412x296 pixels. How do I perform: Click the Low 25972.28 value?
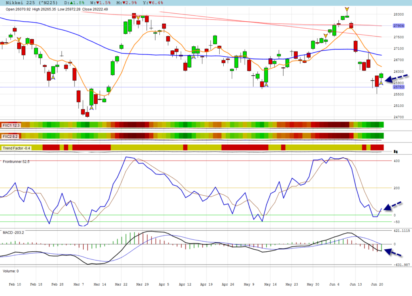69,9
